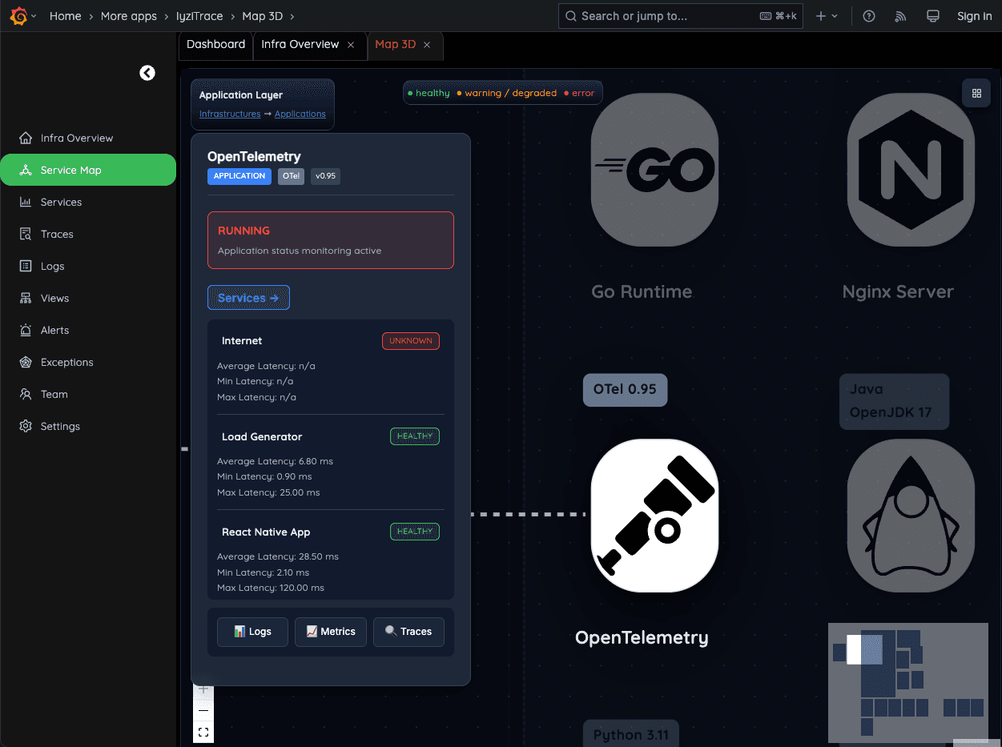This screenshot has height=747, width=1002.
Task: Expand the Map 3D breadcrumb chevron
Action: (x=292, y=16)
